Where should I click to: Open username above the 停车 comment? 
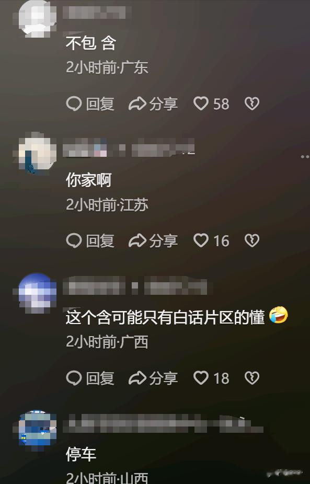point(164,423)
